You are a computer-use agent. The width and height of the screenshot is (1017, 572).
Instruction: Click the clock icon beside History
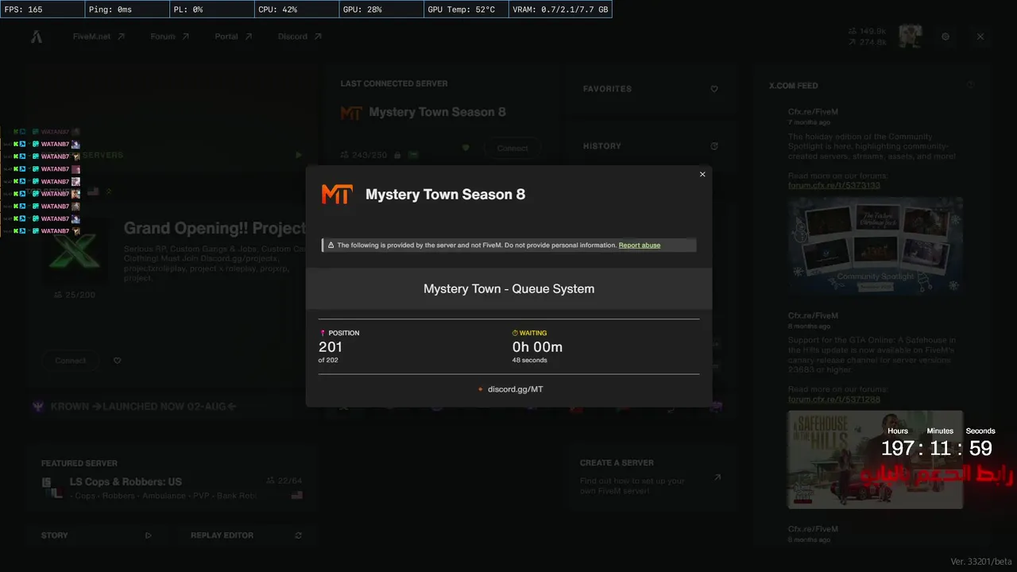click(714, 146)
